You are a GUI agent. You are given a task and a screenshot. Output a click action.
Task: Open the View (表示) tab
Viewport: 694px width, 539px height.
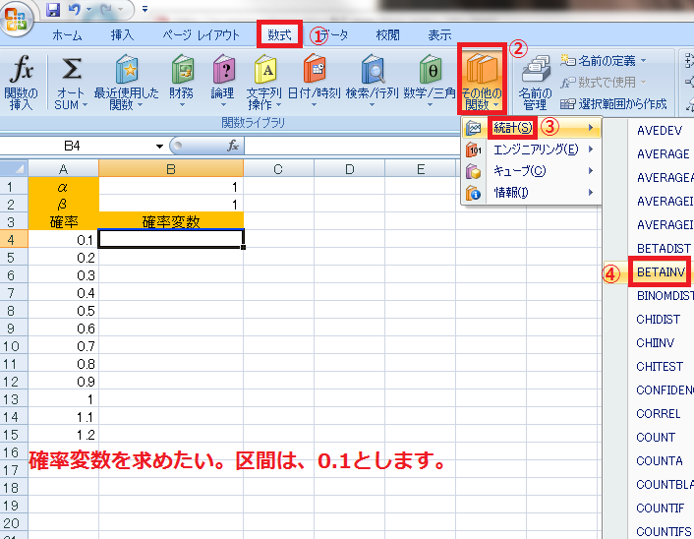coord(440,34)
